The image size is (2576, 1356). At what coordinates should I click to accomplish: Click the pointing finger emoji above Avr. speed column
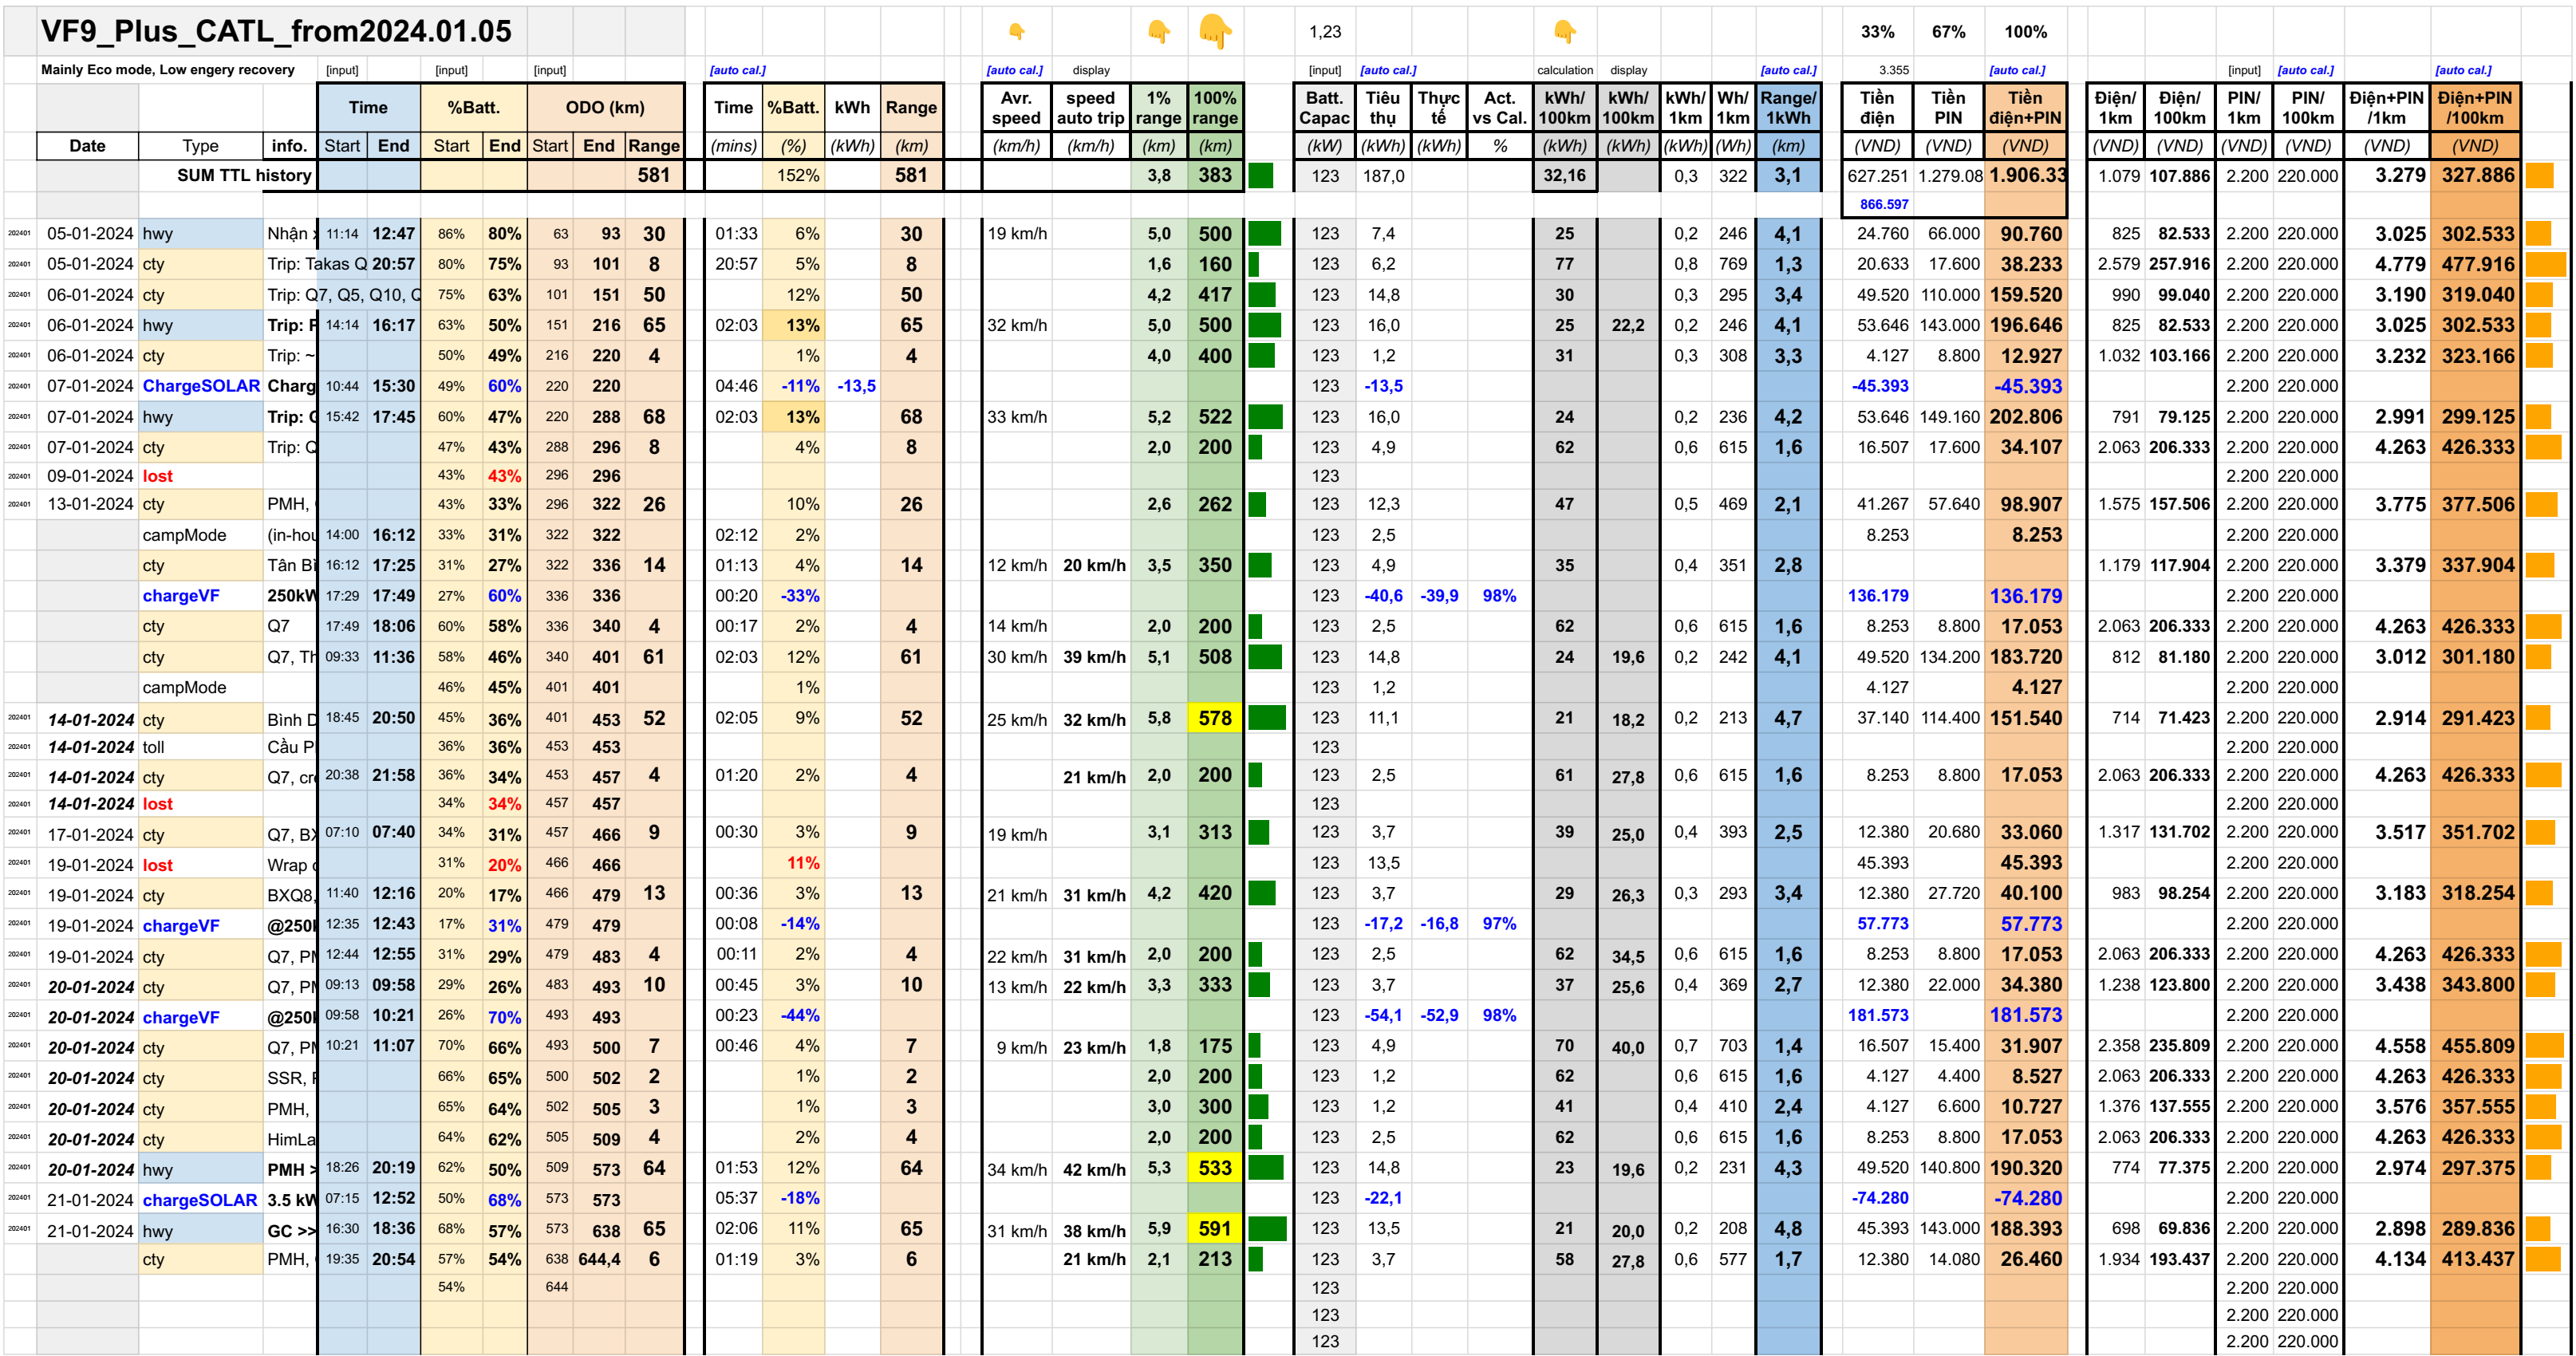(1017, 31)
